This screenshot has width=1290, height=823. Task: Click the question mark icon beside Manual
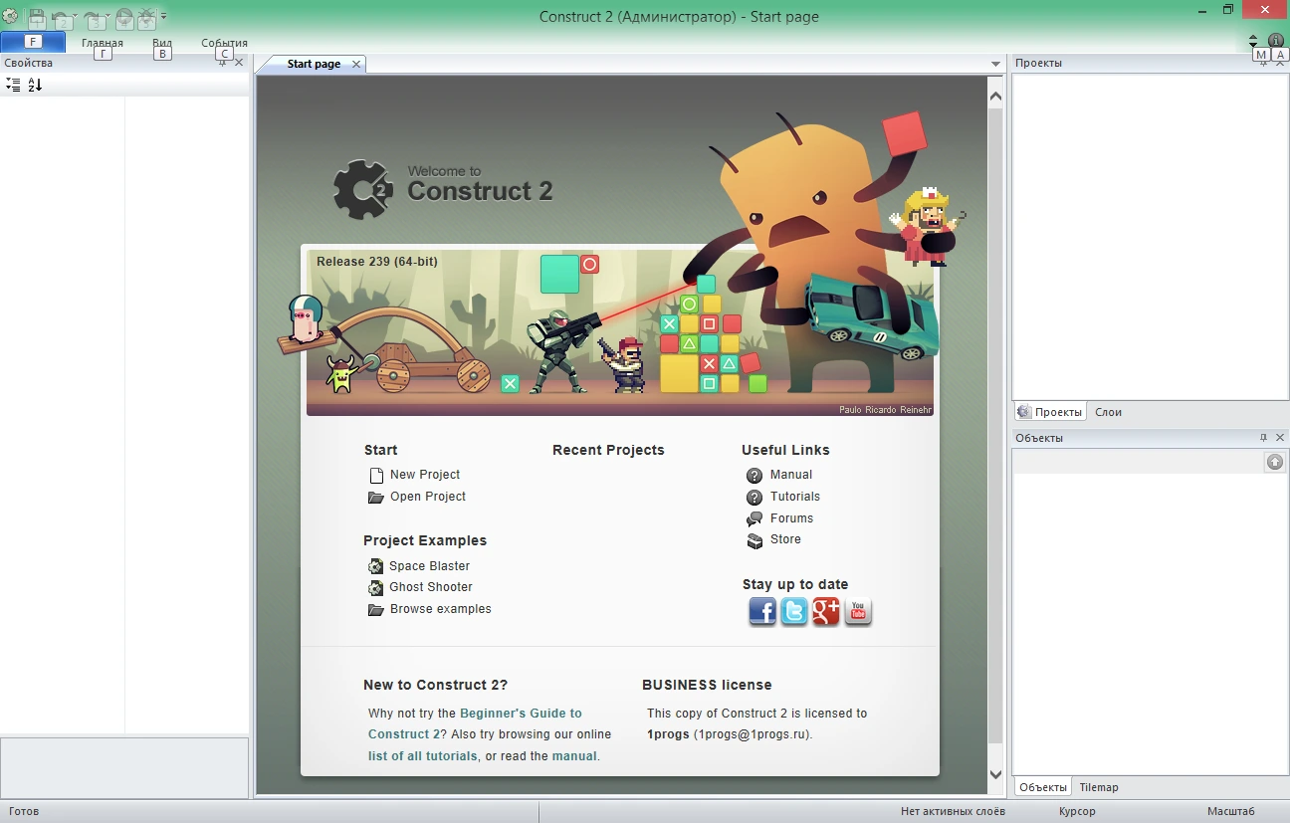pos(754,476)
